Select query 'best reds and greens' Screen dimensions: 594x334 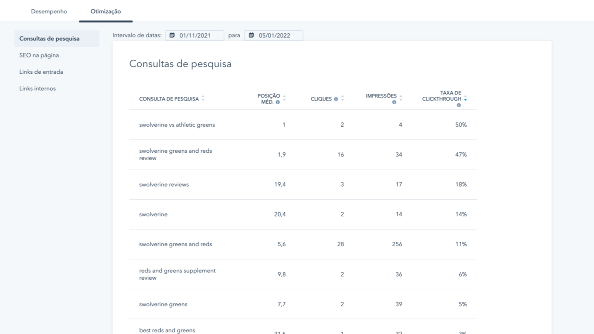coord(167,330)
